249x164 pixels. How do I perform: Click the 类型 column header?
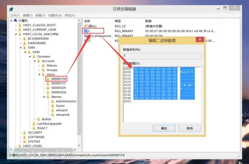[x=128, y=21]
